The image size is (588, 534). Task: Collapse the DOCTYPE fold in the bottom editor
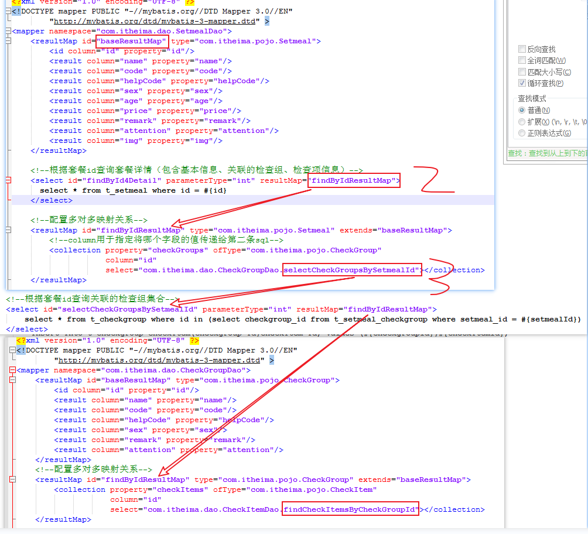(x=12, y=350)
